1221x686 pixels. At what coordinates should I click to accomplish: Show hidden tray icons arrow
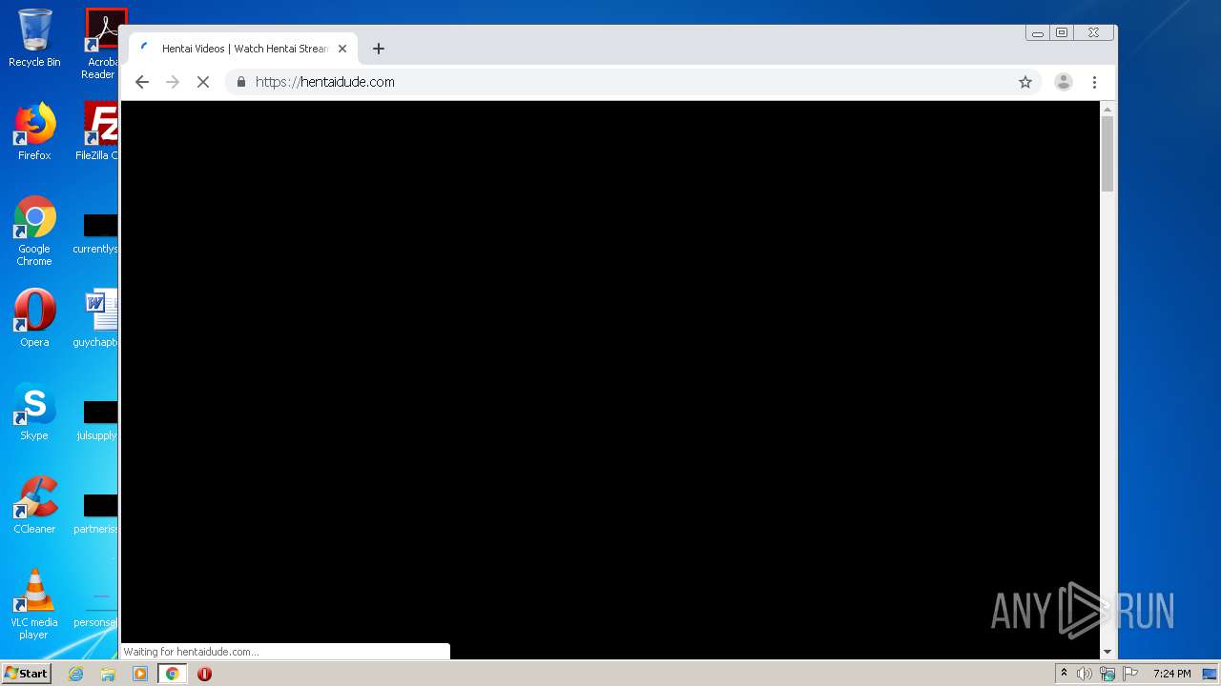[1065, 674]
